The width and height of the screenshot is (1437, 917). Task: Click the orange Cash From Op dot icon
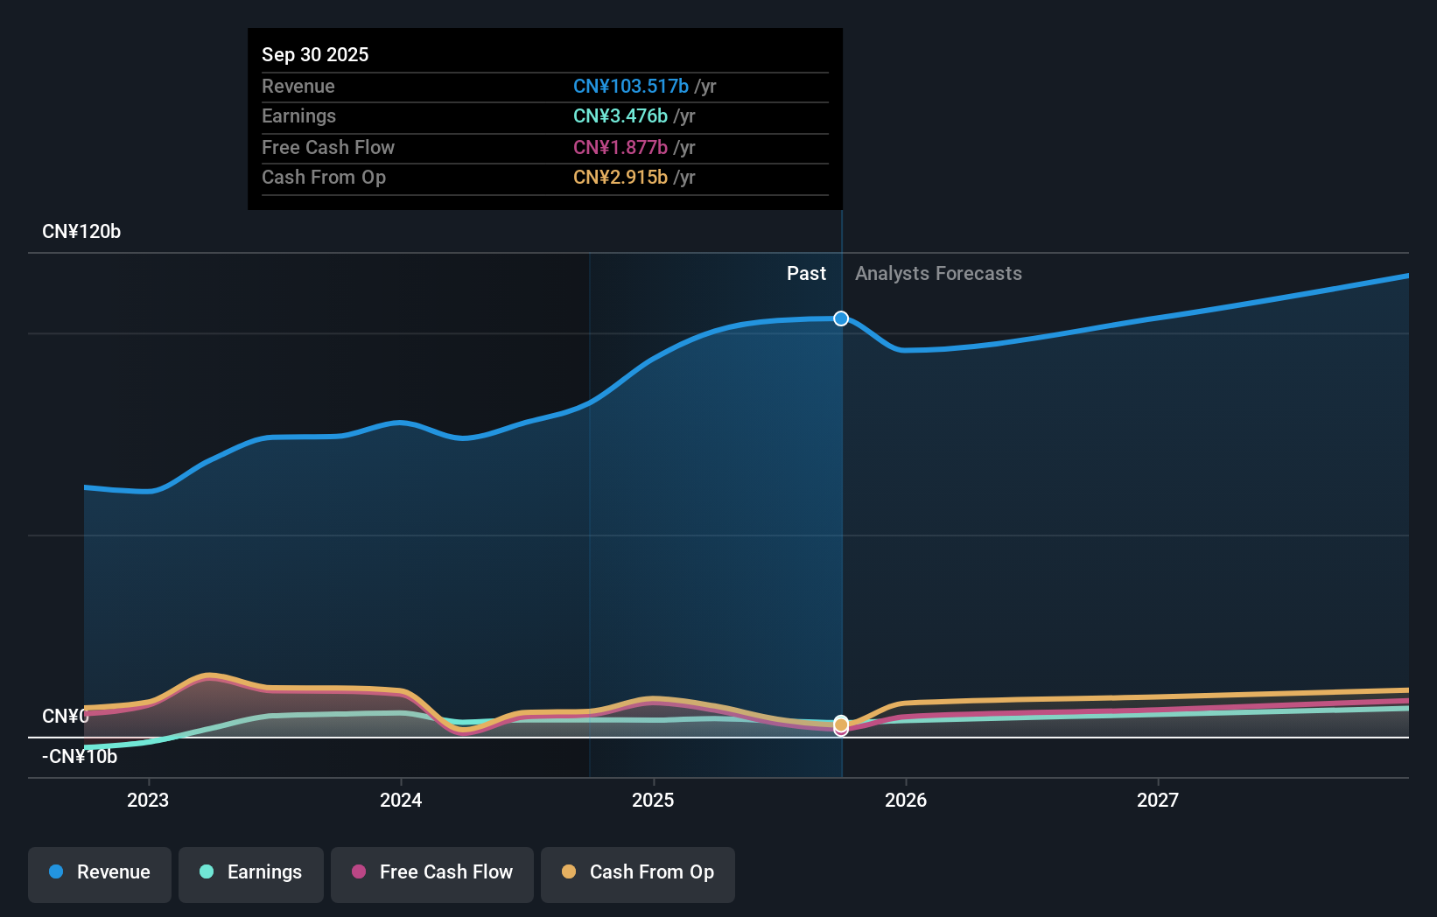(x=569, y=872)
